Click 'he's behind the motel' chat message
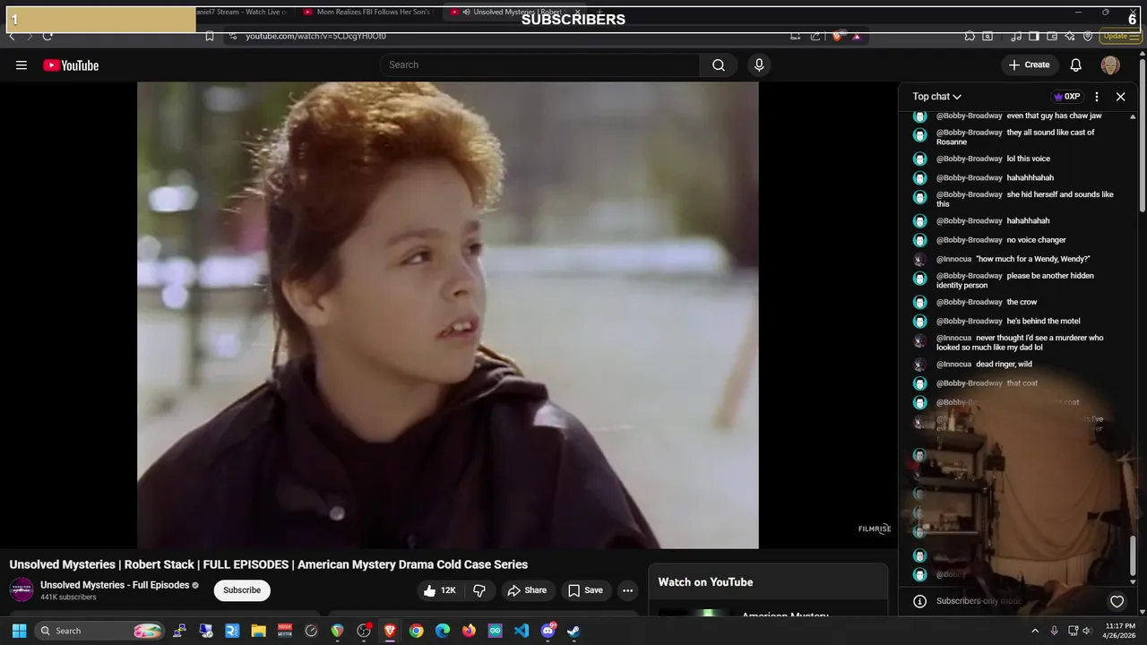This screenshot has height=645, width=1147. (1043, 321)
